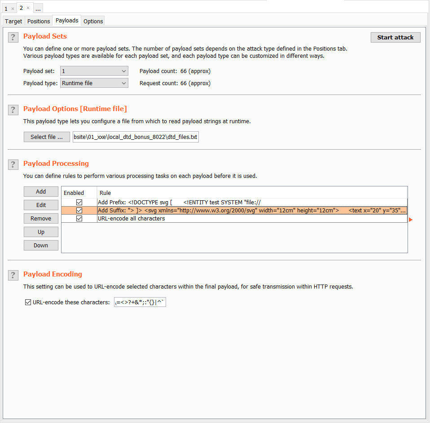Click the Payload Encoding help icon
Image resolution: width=430 pixels, height=423 pixels.
13,275
